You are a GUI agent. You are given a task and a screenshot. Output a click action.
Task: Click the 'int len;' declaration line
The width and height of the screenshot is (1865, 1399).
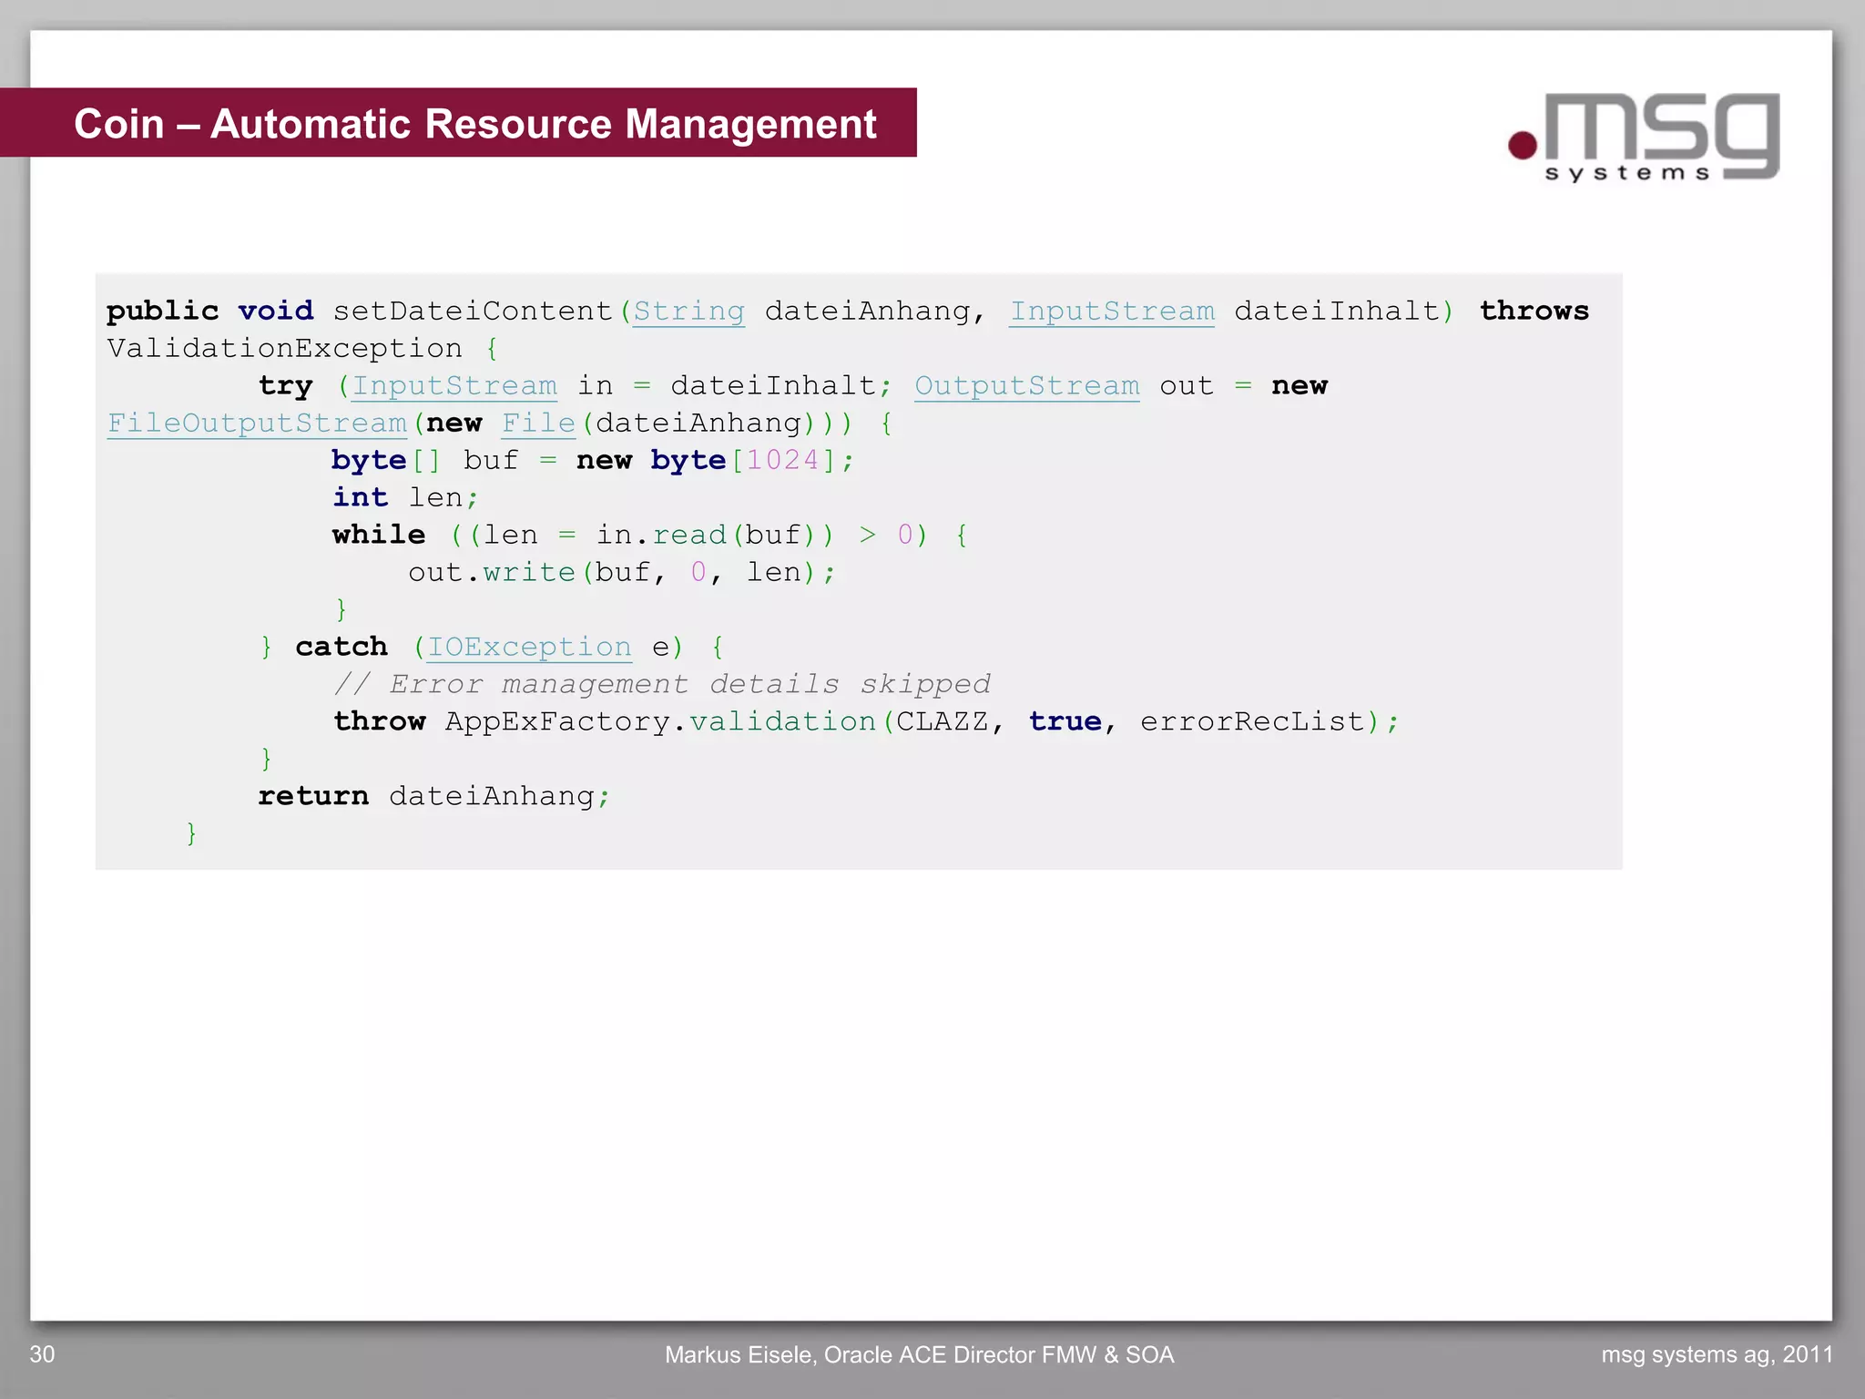[x=405, y=498]
